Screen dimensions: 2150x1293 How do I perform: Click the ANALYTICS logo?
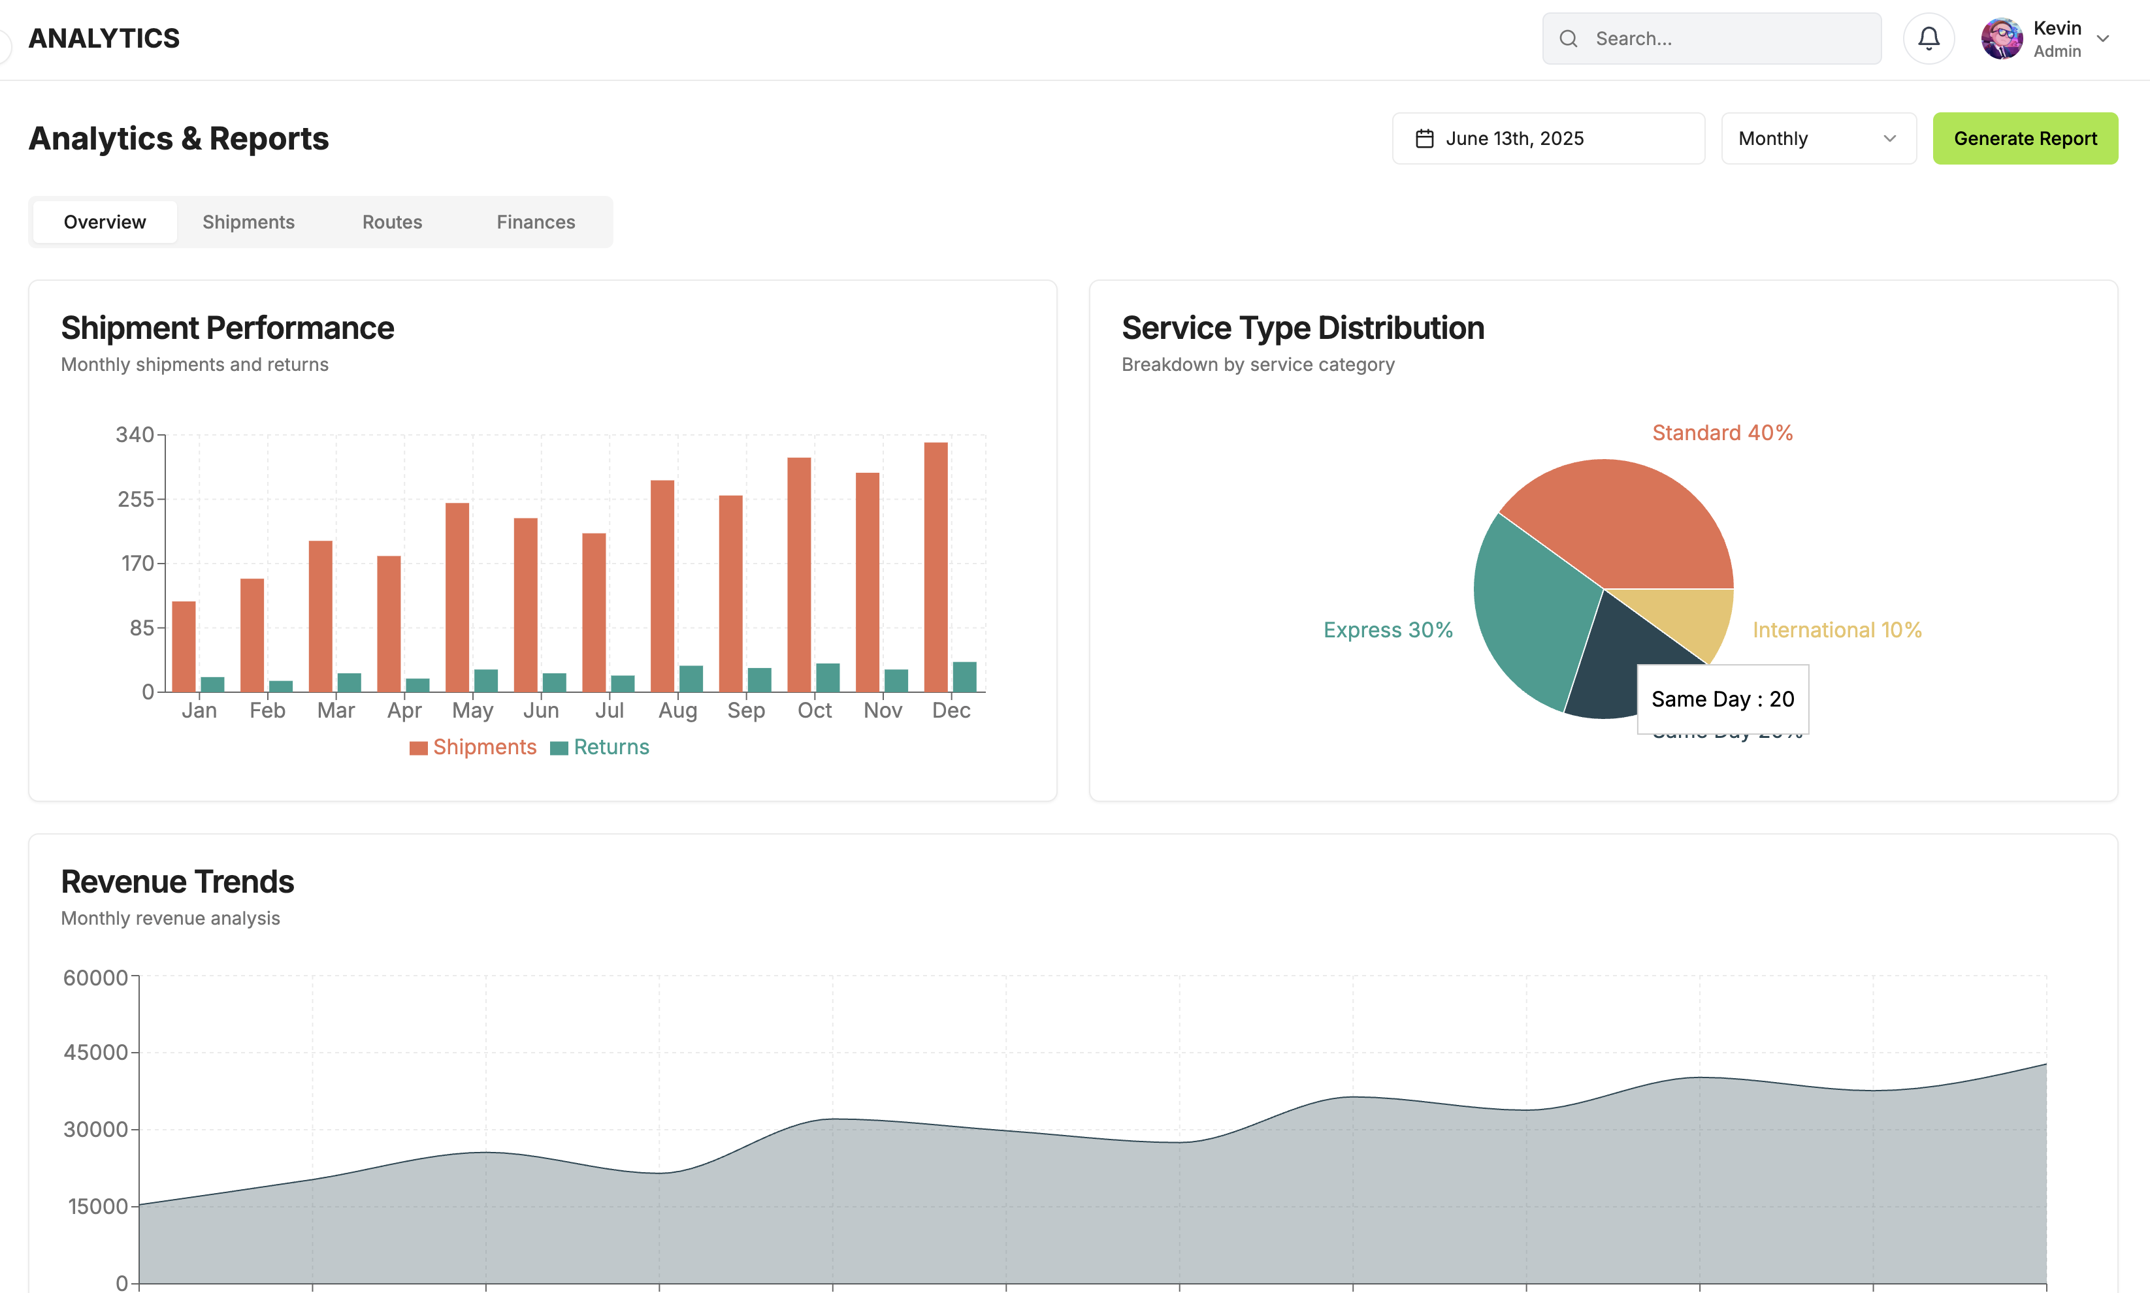coord(104,37)
